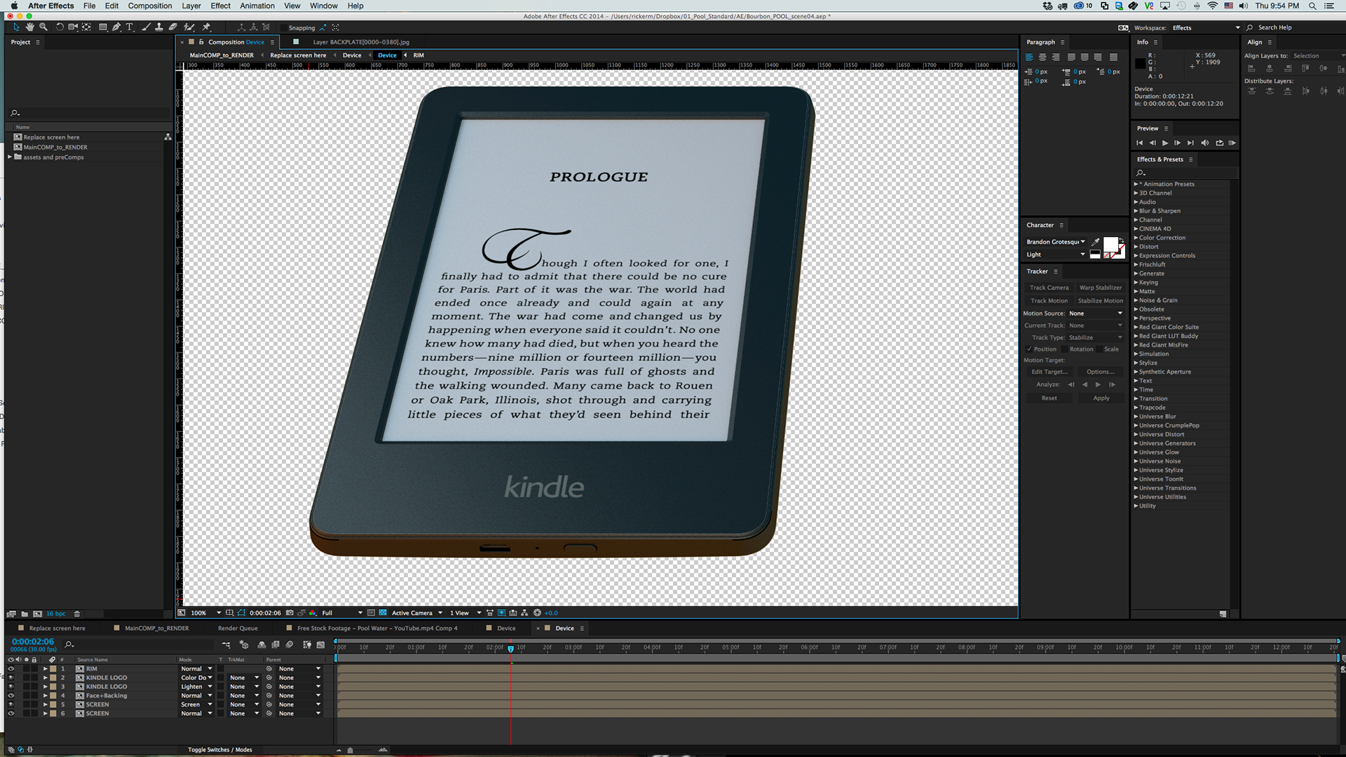
Task: Select the Pan Behind anchor point tool
Action: (x=86, y=27)
